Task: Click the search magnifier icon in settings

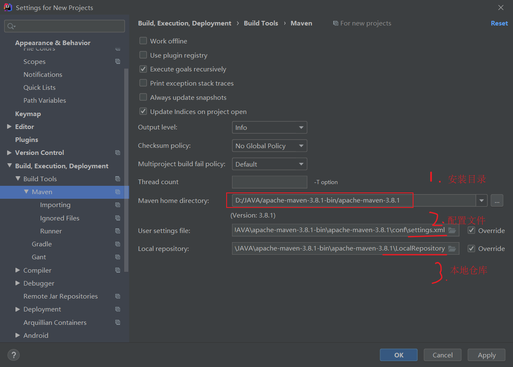Action: [x=11, y=26]
